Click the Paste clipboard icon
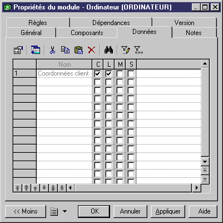The image size is (223, 223). pos(78,50)
